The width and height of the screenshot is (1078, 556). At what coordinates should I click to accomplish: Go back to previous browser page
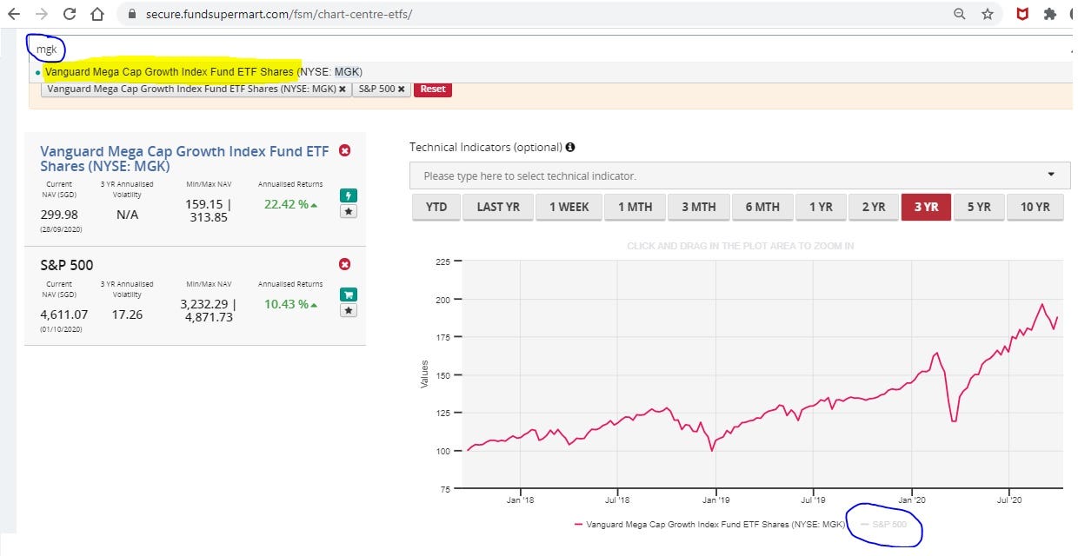(x=14, y=14)
